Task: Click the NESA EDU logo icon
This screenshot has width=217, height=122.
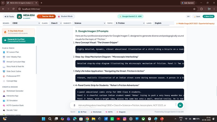Action: [19, 16]
